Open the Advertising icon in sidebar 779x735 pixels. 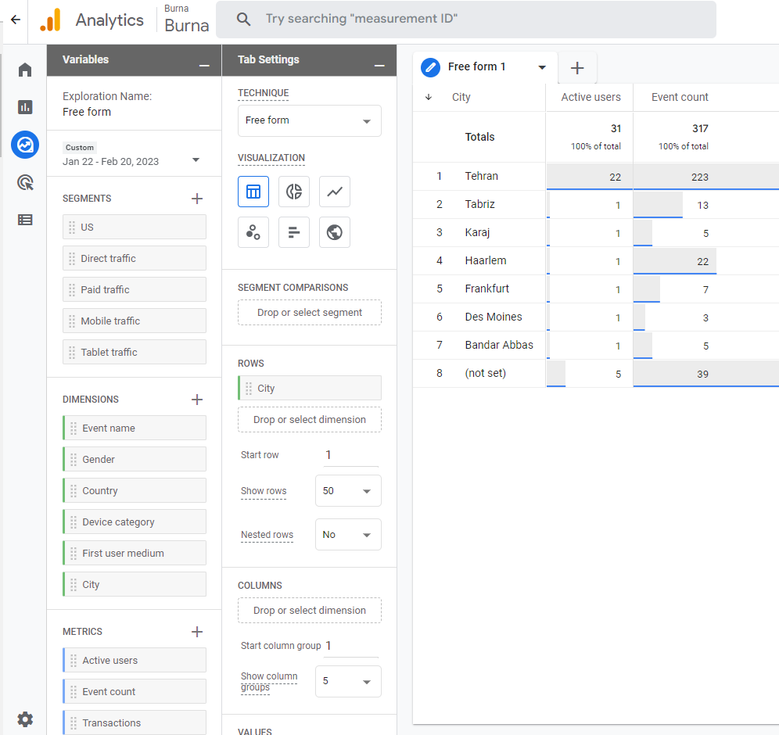(25, 182)
